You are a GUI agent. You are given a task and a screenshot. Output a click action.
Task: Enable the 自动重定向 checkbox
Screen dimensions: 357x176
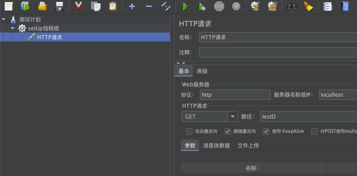tap(189, 131)
